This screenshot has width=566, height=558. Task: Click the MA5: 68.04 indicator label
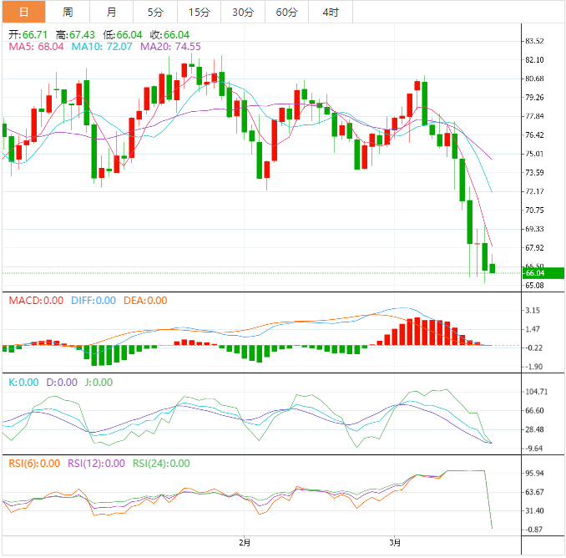coord(37,47)
